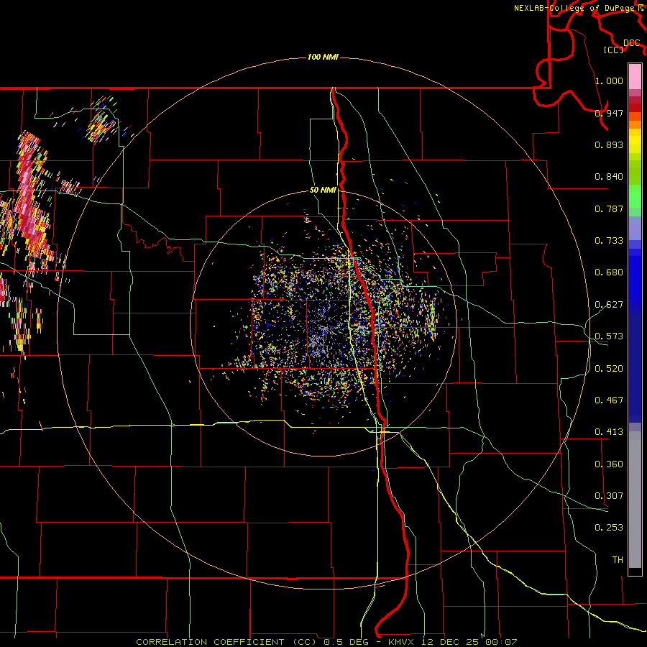This screenshot has height=647, width=647.
Task: Click the 0.627 color scale label
Action: (609, 304)
